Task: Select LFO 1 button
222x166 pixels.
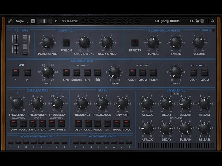Action: tap(16, 72)
